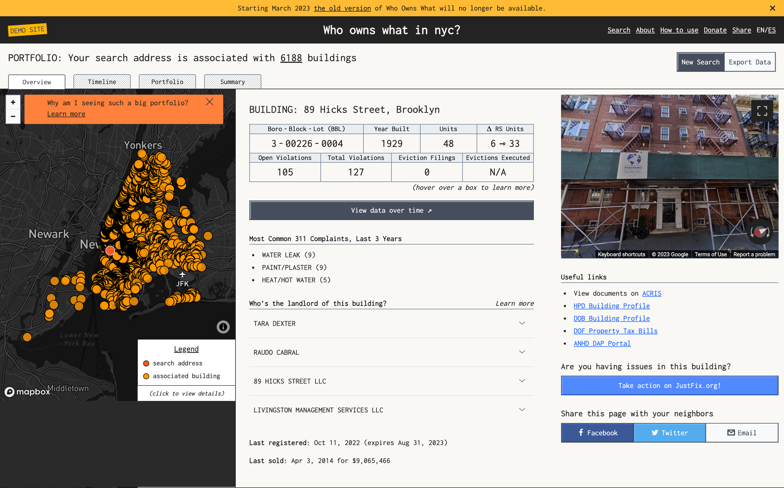
Task: Open the Summary tab
Action: click(232, 82)
